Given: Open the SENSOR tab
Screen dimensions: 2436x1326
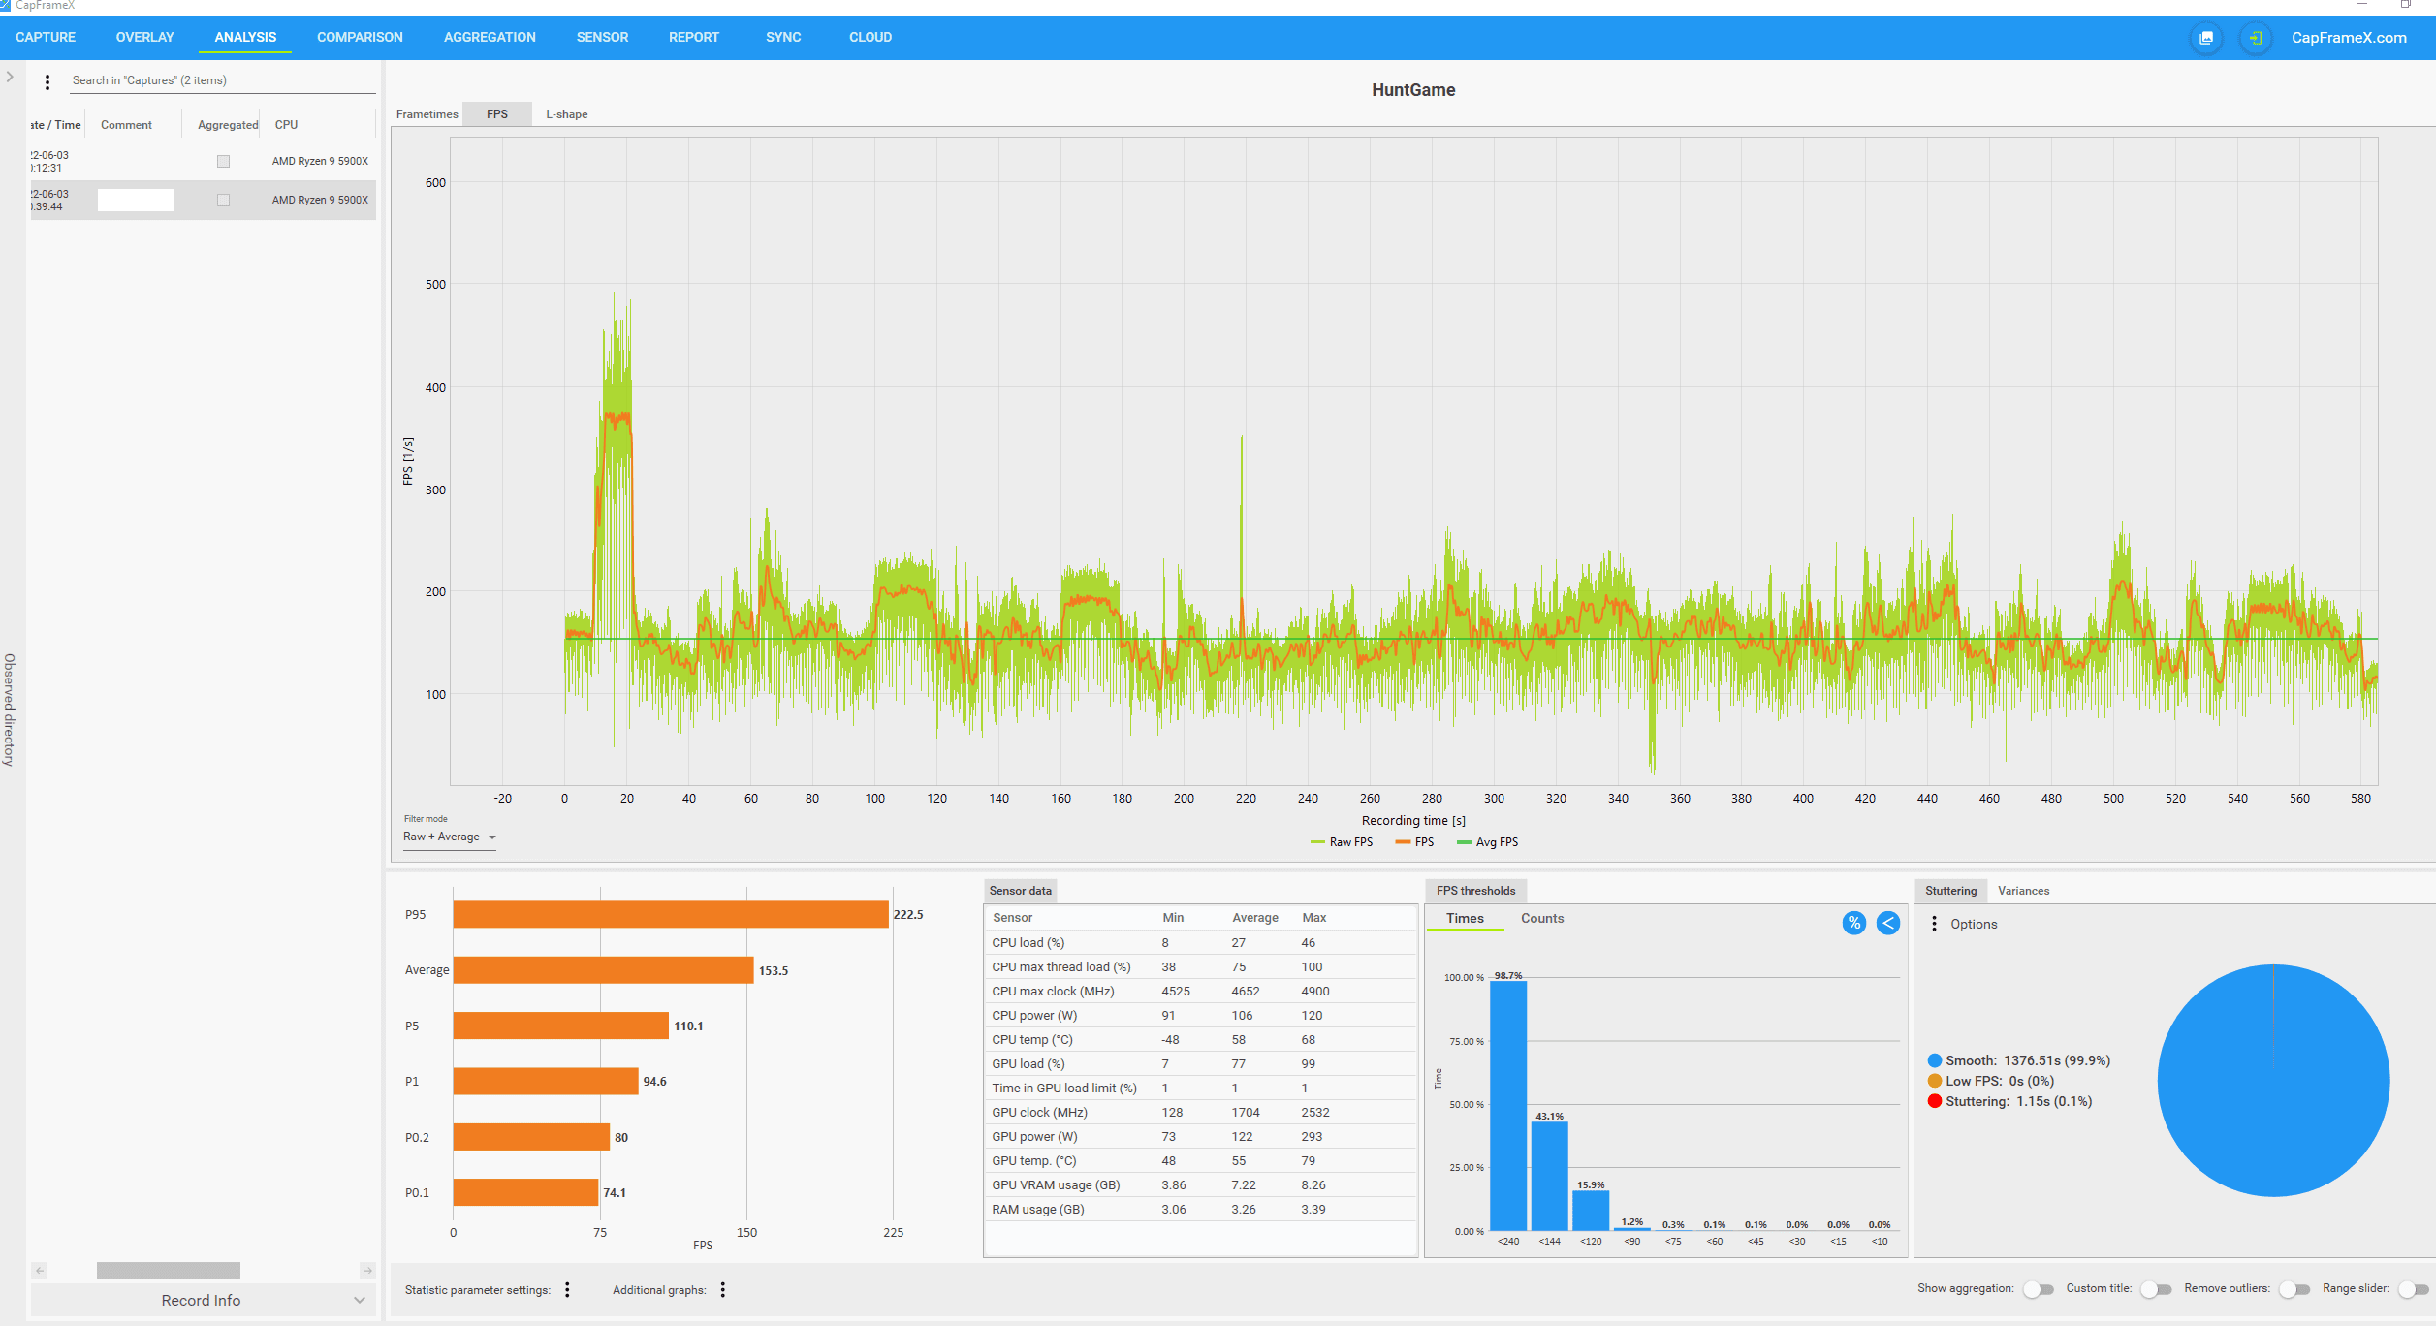Looking at the screenshot, I should [602, 37].
